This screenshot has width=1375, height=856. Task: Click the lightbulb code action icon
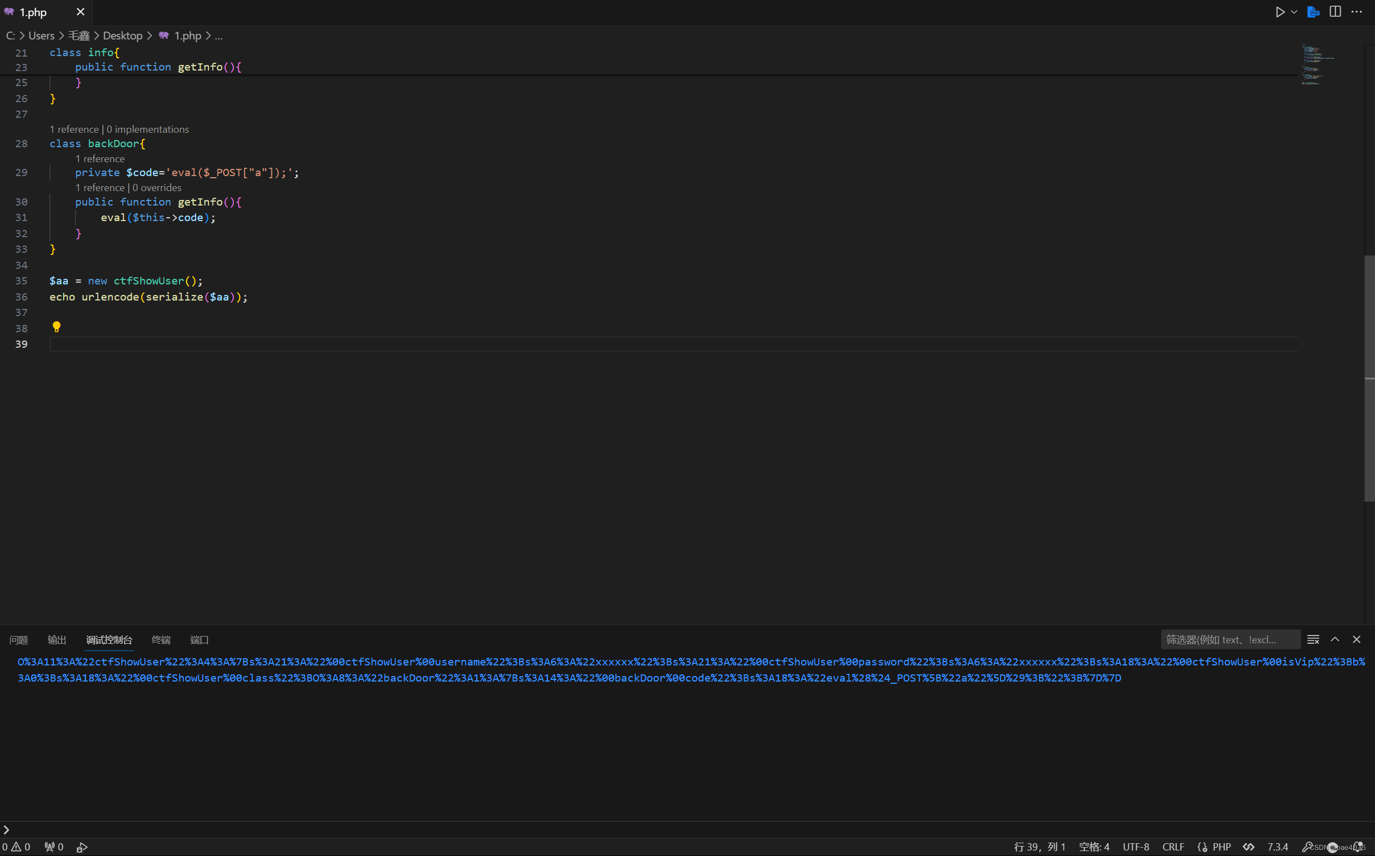57,327
